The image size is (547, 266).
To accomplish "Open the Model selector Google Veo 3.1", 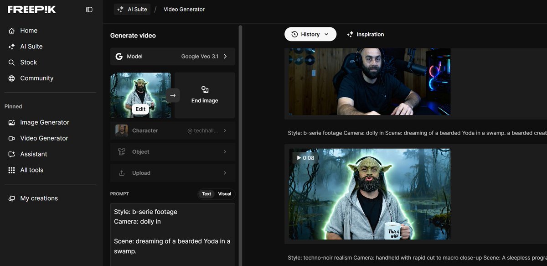I will (173, 57).
